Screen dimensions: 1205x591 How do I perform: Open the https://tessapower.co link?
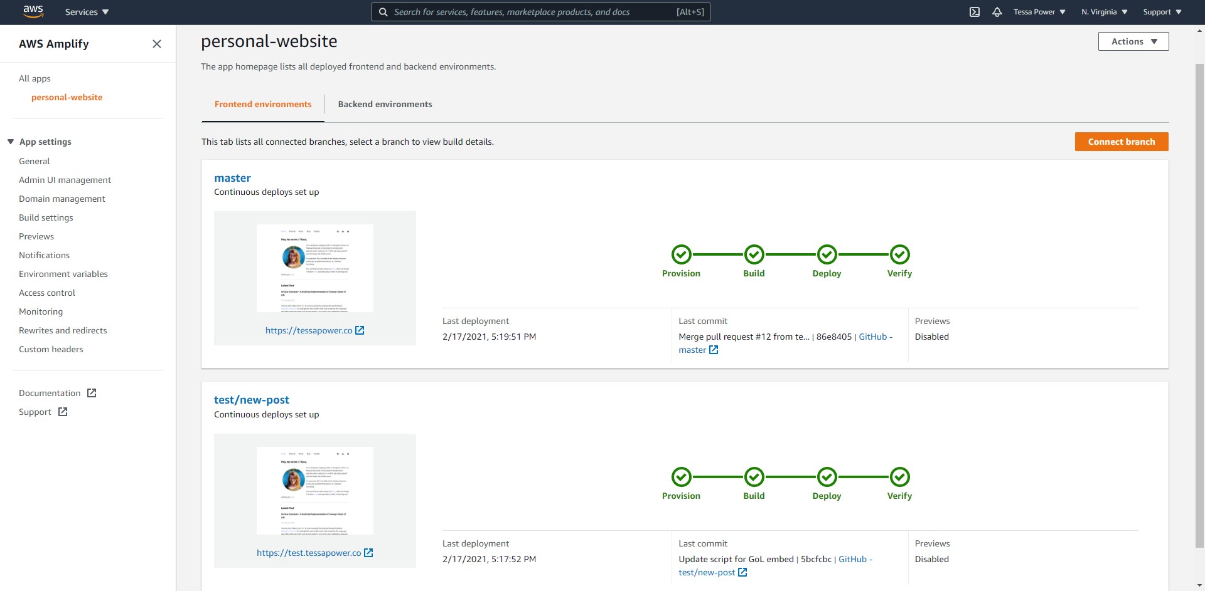tap(309, 330)
